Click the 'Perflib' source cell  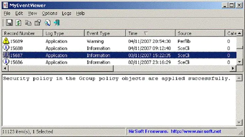pyautogui.click(x=184, y=41)
